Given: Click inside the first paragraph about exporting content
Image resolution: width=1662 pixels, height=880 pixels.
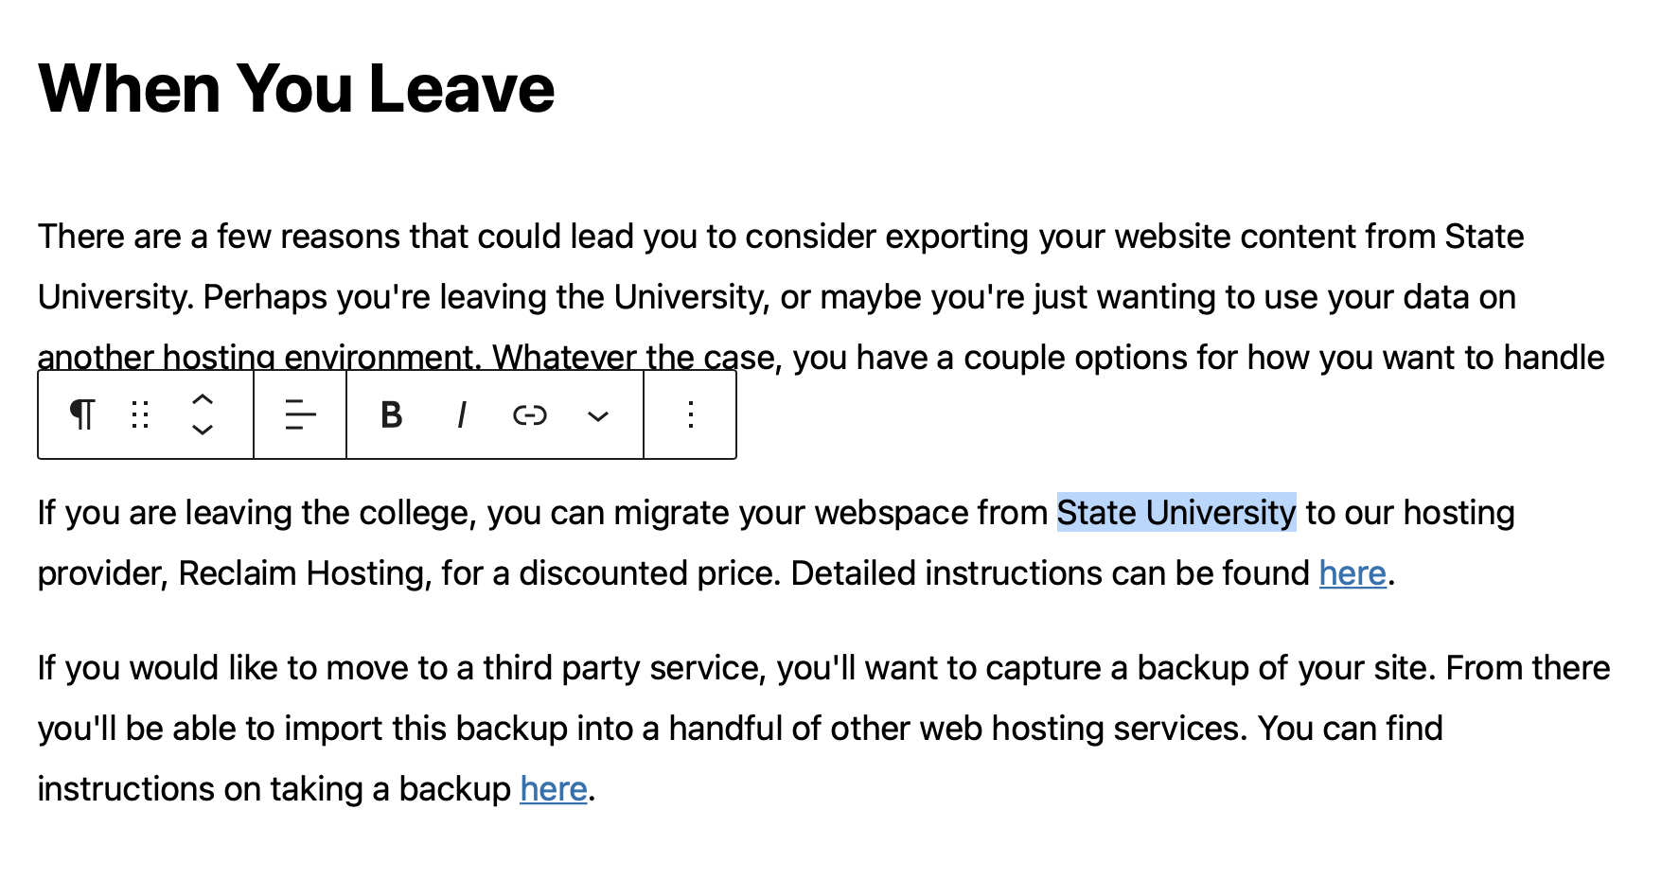Looking at the screenshot, I should 823,296.
